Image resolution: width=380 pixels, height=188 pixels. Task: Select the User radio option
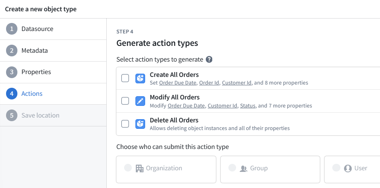(336, 168)
